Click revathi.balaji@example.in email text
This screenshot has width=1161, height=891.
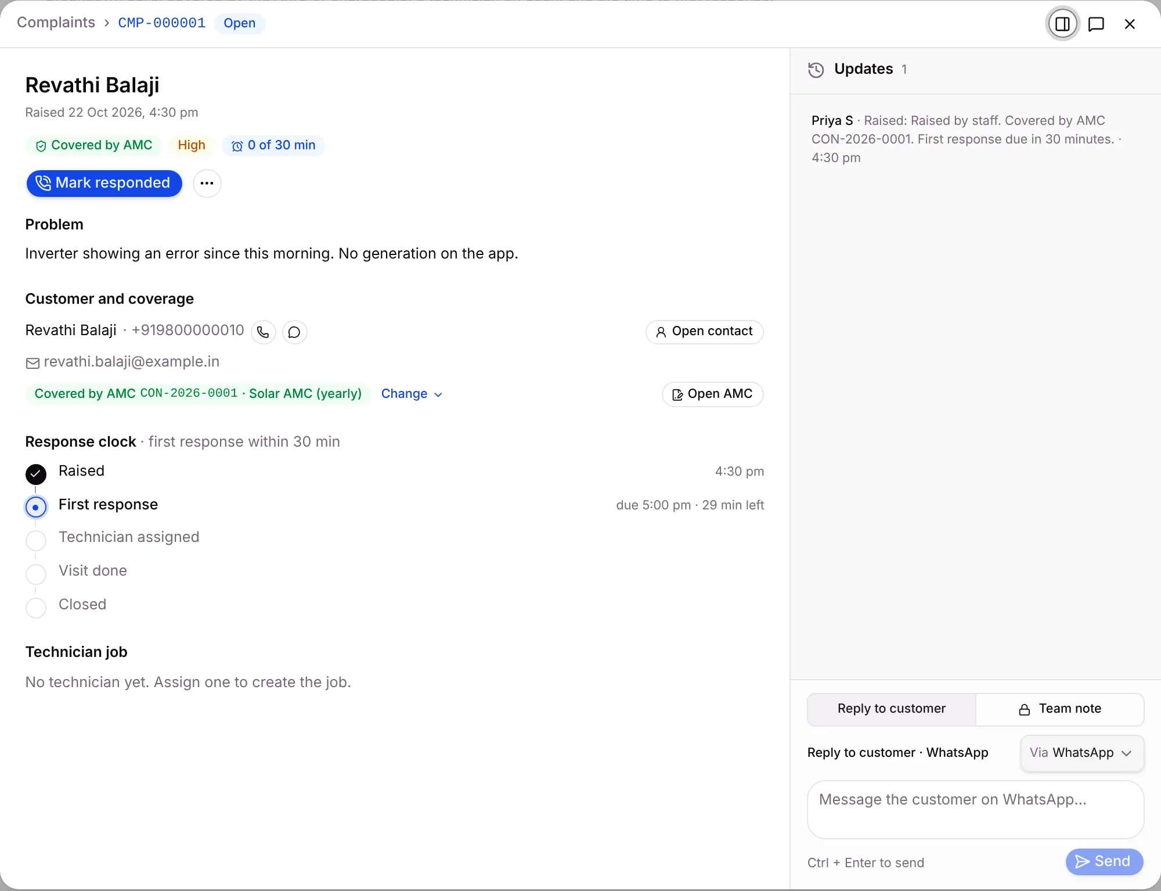[132, 362]
